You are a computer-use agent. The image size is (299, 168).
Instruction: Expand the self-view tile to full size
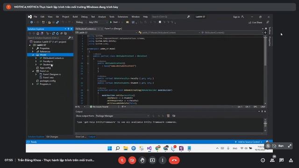pyautogui.click(x=290, y=146)
